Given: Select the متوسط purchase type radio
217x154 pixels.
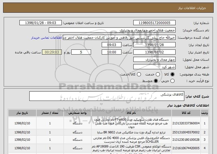Looking at the screenshot, I should coord(156,81).
